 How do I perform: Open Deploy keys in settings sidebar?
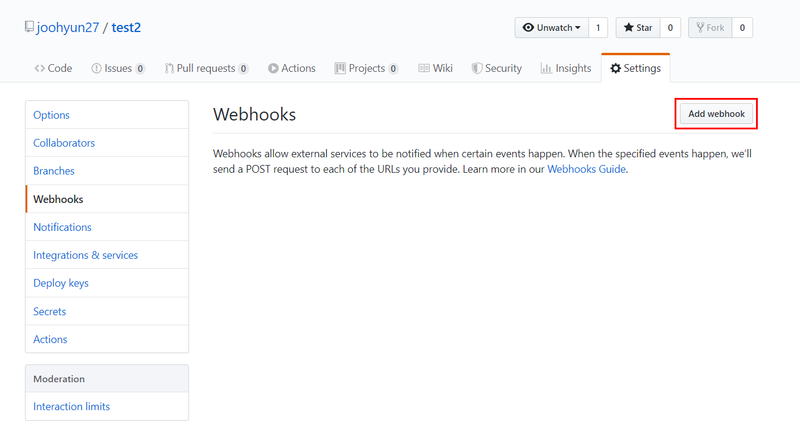point(107,283)
